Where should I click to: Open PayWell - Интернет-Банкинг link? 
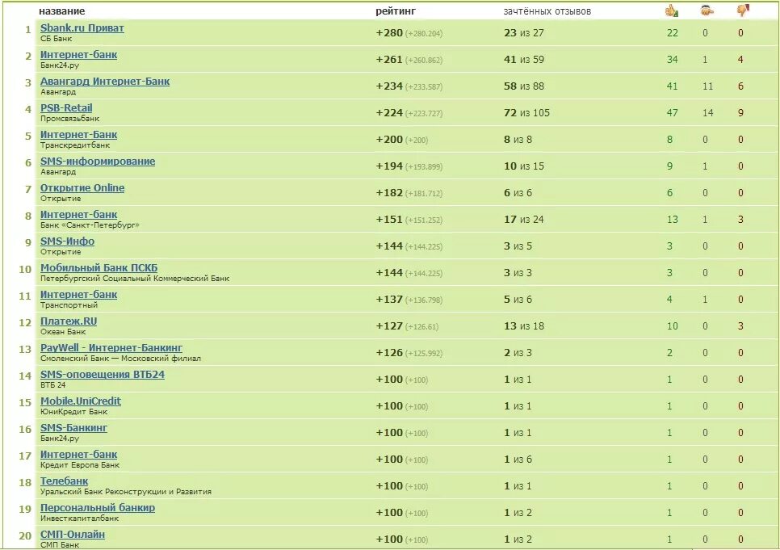(111, 347)
